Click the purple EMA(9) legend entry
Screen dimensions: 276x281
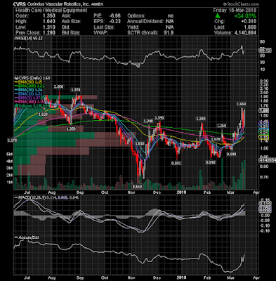(x=27, y=98)
